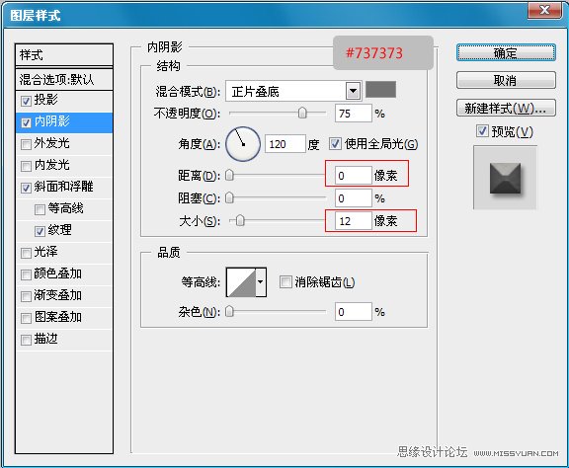Viewport: 569px width, 468px height.
Task: Select the 投影 style row label
Action: [45, 100]
